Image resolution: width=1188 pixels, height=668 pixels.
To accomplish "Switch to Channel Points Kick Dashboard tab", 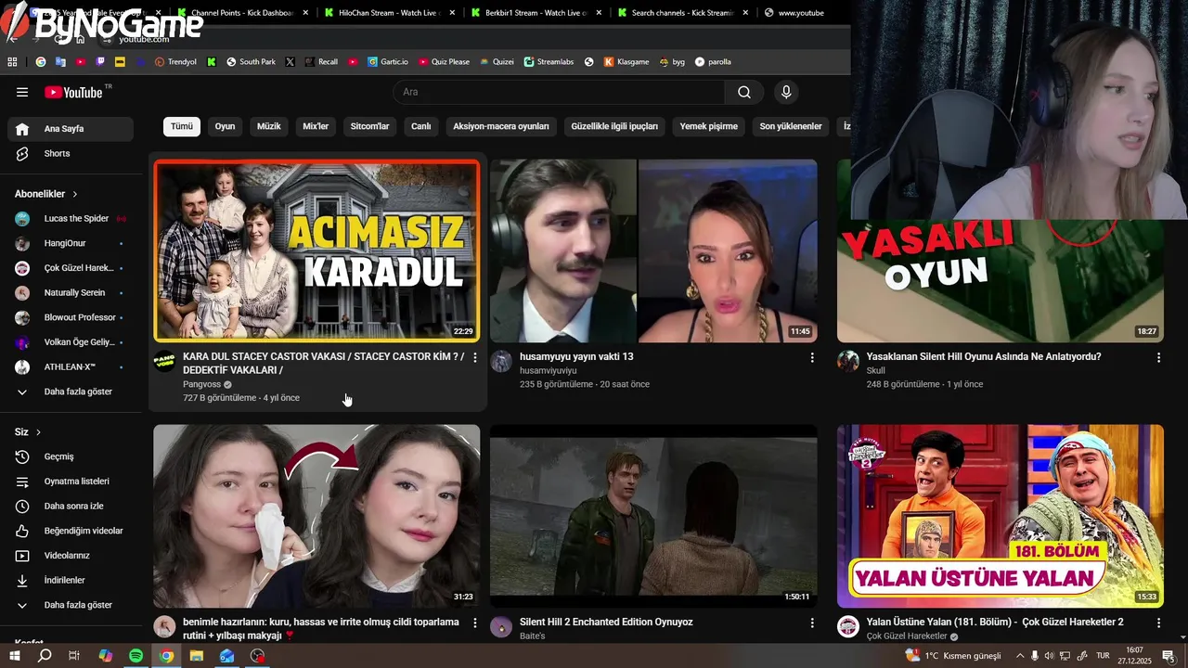I will (243, 13).
